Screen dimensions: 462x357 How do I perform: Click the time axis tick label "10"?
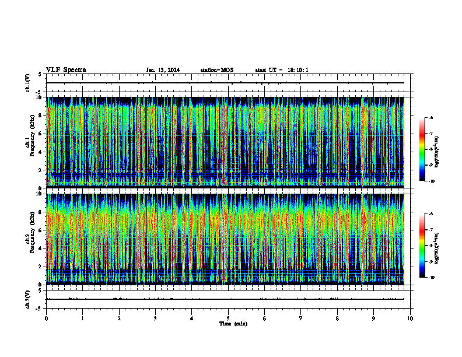[x=410, y=318]
